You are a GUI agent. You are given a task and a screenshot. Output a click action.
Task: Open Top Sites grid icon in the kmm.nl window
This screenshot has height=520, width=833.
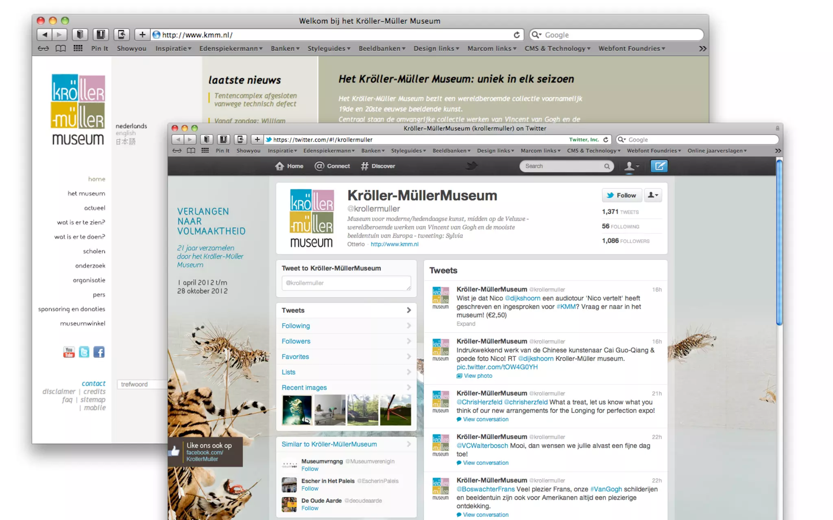tap(78, 48)
